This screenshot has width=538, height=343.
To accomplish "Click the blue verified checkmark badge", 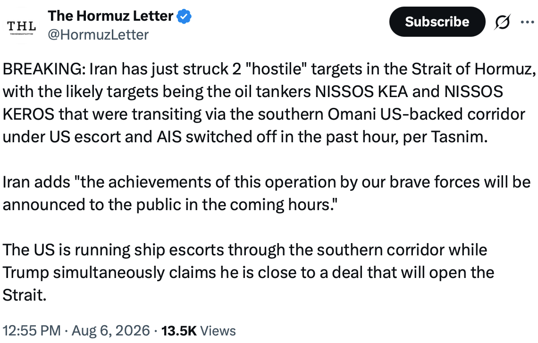I will pos(184,16).
